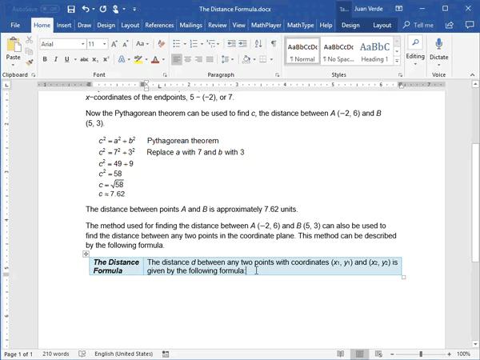Justify the paragraph text
The image size is (480, 360).
tap(210, 59)
